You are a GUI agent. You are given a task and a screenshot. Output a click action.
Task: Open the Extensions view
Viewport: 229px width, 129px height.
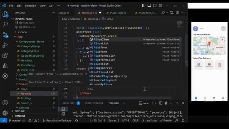tap(5, 55)
